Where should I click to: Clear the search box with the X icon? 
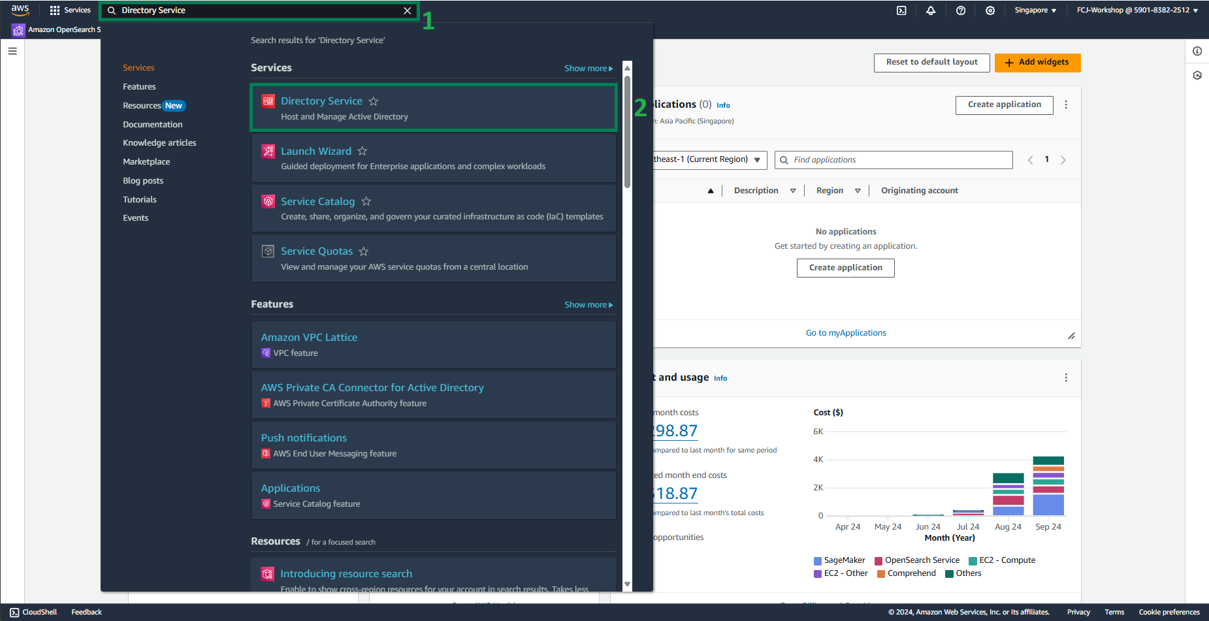[408, 10]
